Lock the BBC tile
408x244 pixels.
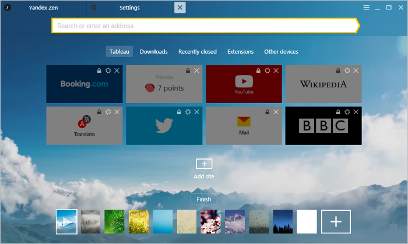(338, 112)
